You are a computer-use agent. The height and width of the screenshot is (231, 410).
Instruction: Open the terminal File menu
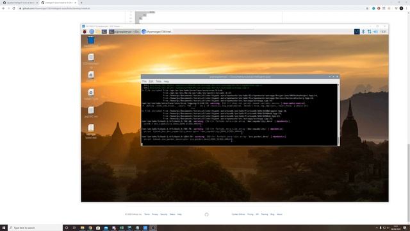click(x=144, y=81)
